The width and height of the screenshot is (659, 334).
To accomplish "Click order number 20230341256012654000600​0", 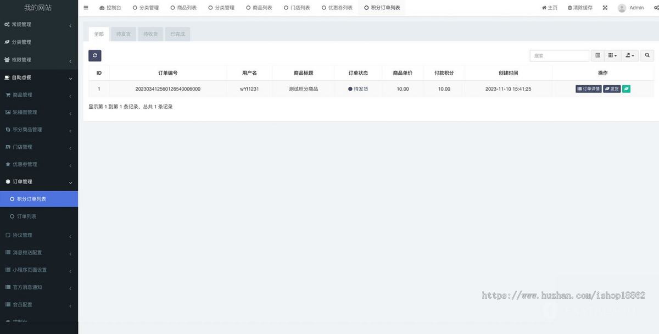I will pos(167,89).
